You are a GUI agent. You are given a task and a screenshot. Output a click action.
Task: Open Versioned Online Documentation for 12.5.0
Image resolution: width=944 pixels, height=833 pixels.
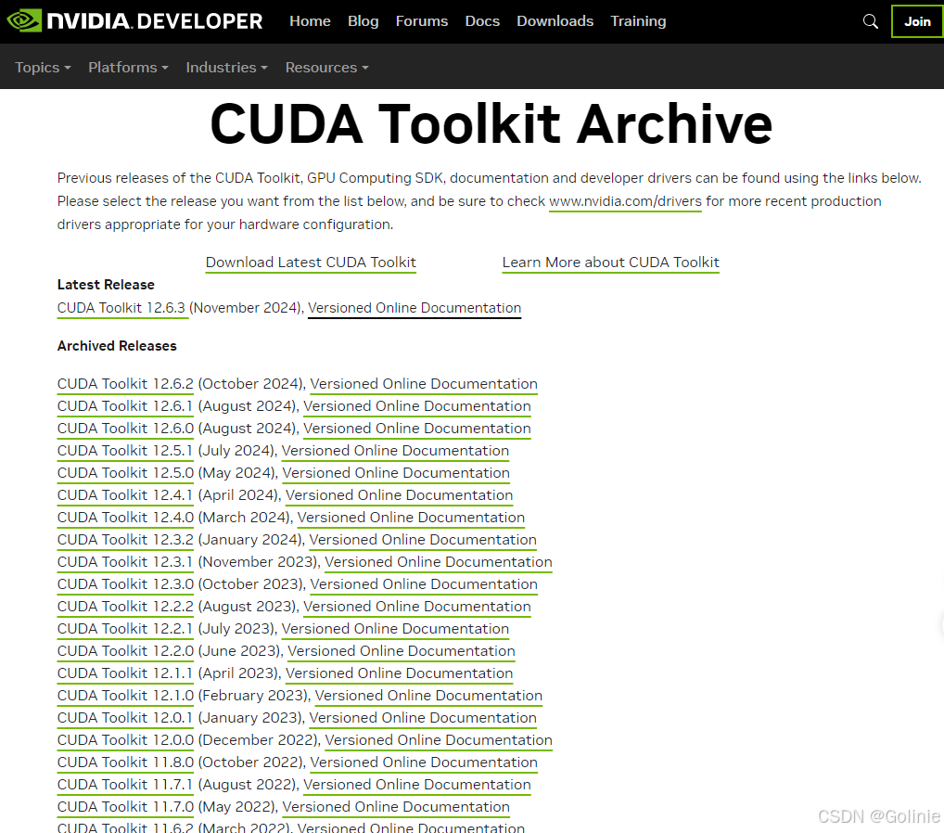tap(396, 473)
